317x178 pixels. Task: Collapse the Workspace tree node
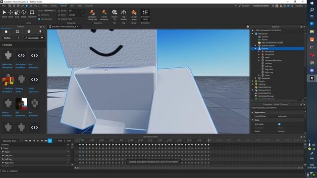(x=253, y=34)
